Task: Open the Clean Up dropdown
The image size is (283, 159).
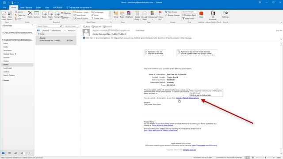Action: click(20, 15)
